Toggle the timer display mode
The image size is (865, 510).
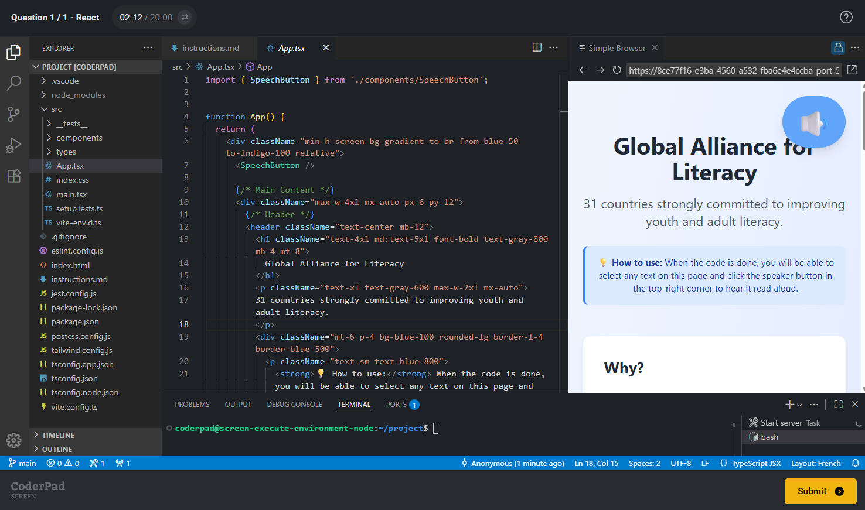185,18
